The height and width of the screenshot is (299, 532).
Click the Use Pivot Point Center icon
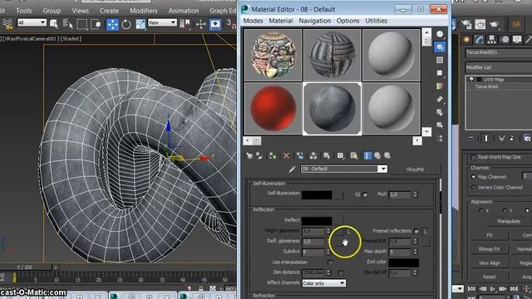(185, 24)
